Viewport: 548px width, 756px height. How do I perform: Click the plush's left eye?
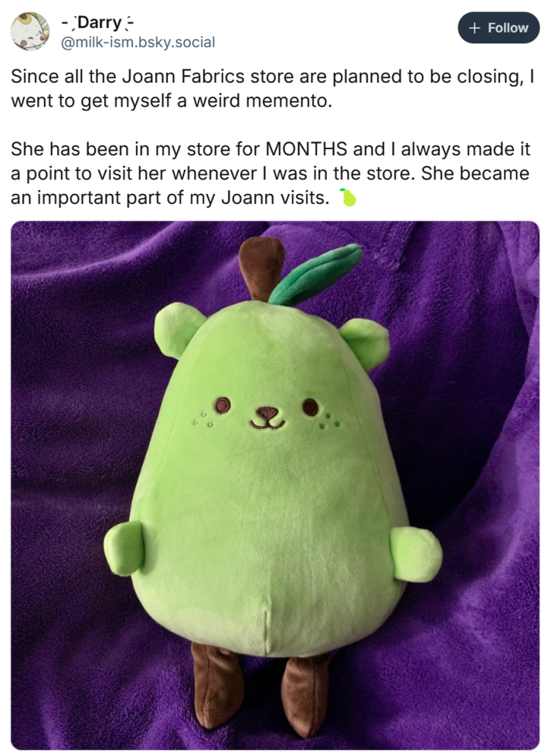tap(223, 405)
